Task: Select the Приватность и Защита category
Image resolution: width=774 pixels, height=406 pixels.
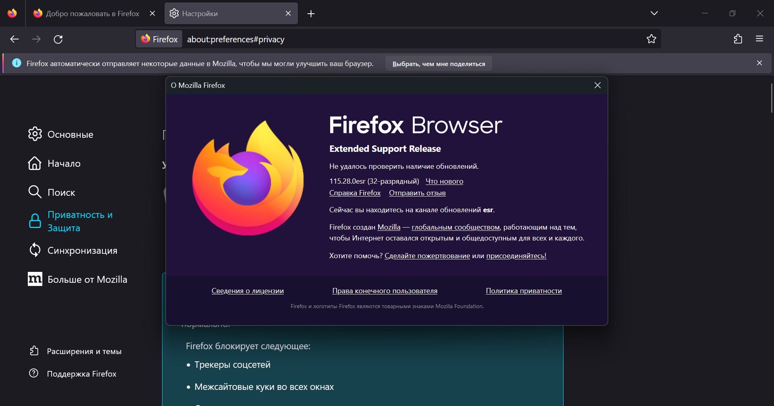Action: 80,221
